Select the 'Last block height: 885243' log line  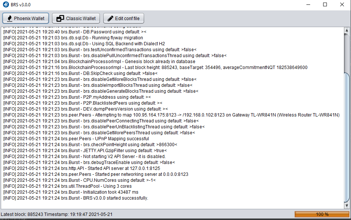tap(155, 68)
